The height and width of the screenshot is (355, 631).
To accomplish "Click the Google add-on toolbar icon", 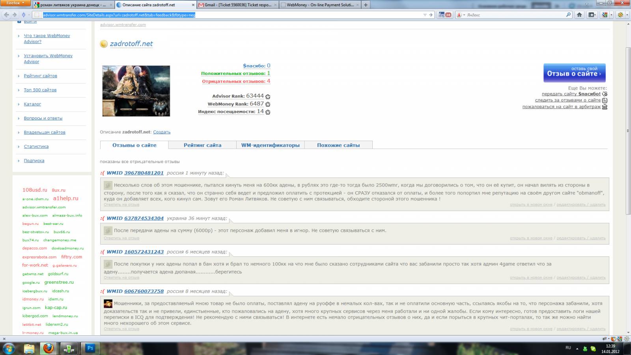I will (x=605, y=15).
